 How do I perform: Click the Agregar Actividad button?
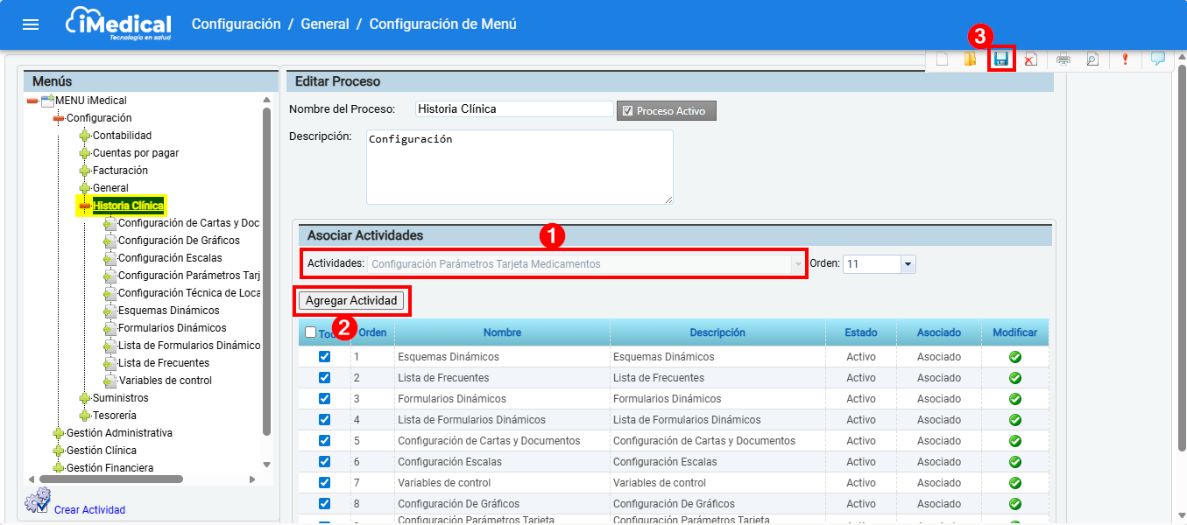(x=351, y=301)
